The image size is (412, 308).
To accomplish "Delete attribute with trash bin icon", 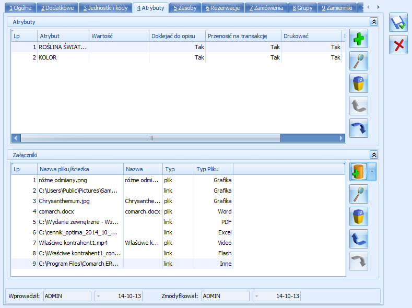I will click(x=359, y=84).
